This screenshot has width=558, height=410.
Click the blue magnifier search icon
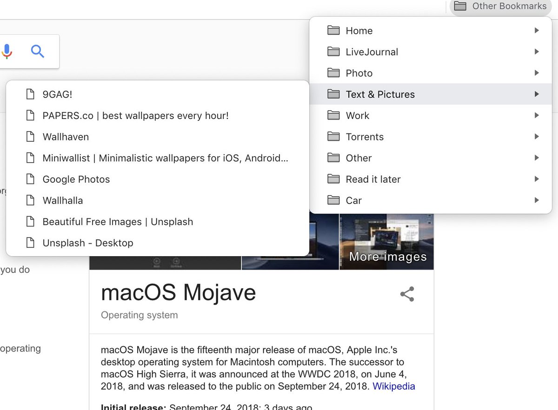pyautogui.click(x=38, y=51)
